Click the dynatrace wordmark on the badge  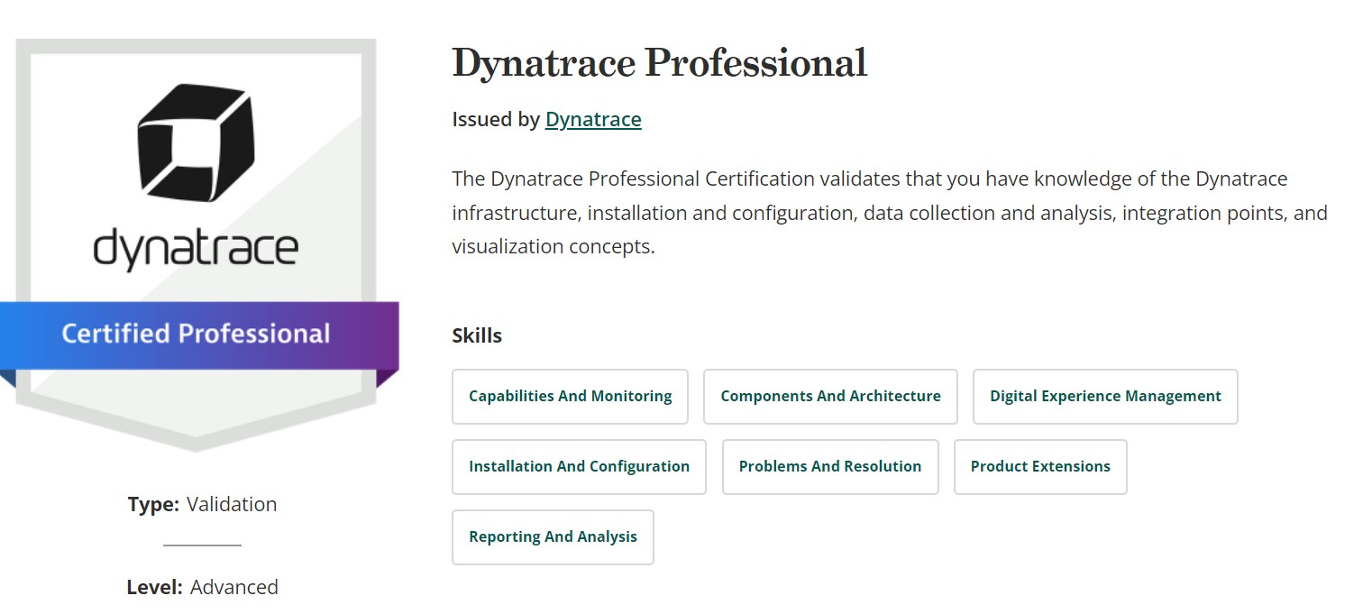[x=196, y=247]
